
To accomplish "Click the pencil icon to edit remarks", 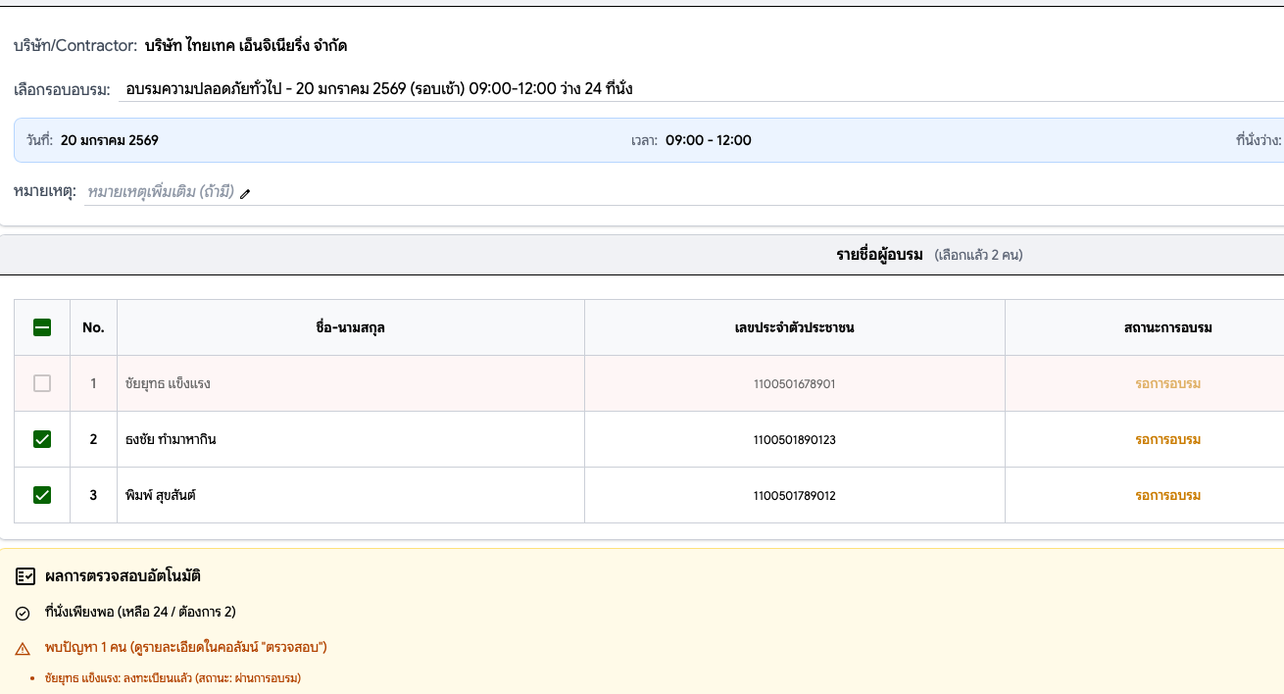I will (x=244, y=192).
